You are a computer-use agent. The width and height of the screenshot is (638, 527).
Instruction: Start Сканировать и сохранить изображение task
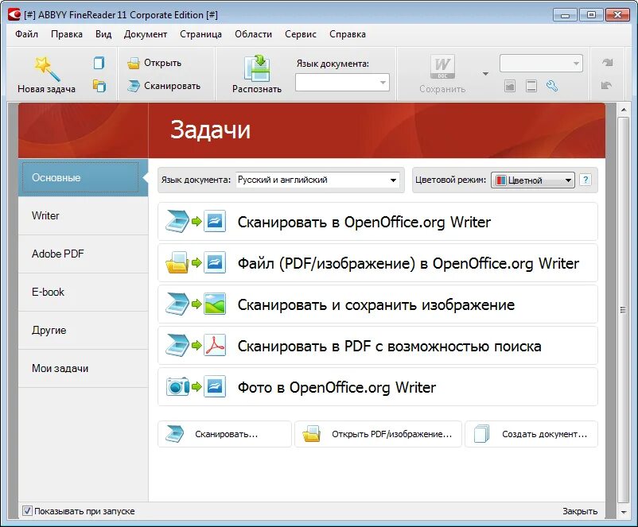378,304
